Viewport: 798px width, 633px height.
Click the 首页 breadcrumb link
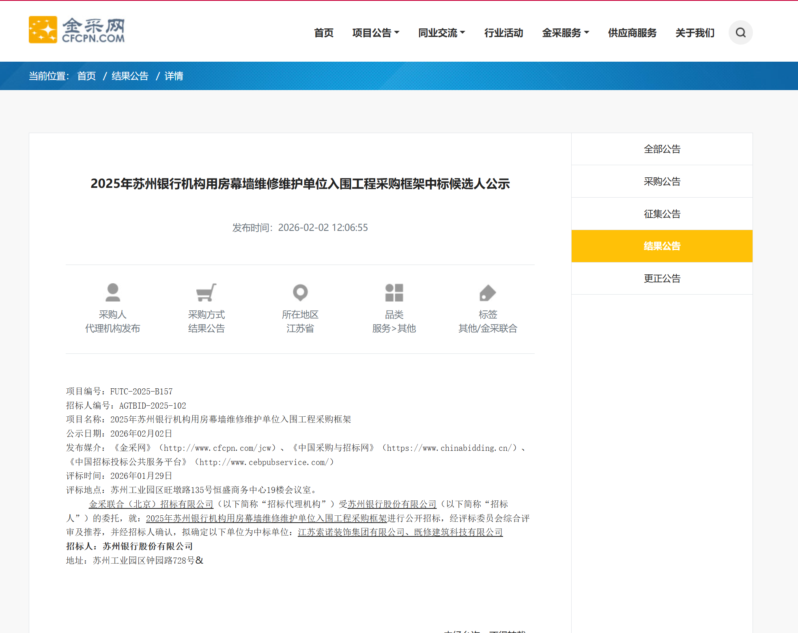point(86,76)
